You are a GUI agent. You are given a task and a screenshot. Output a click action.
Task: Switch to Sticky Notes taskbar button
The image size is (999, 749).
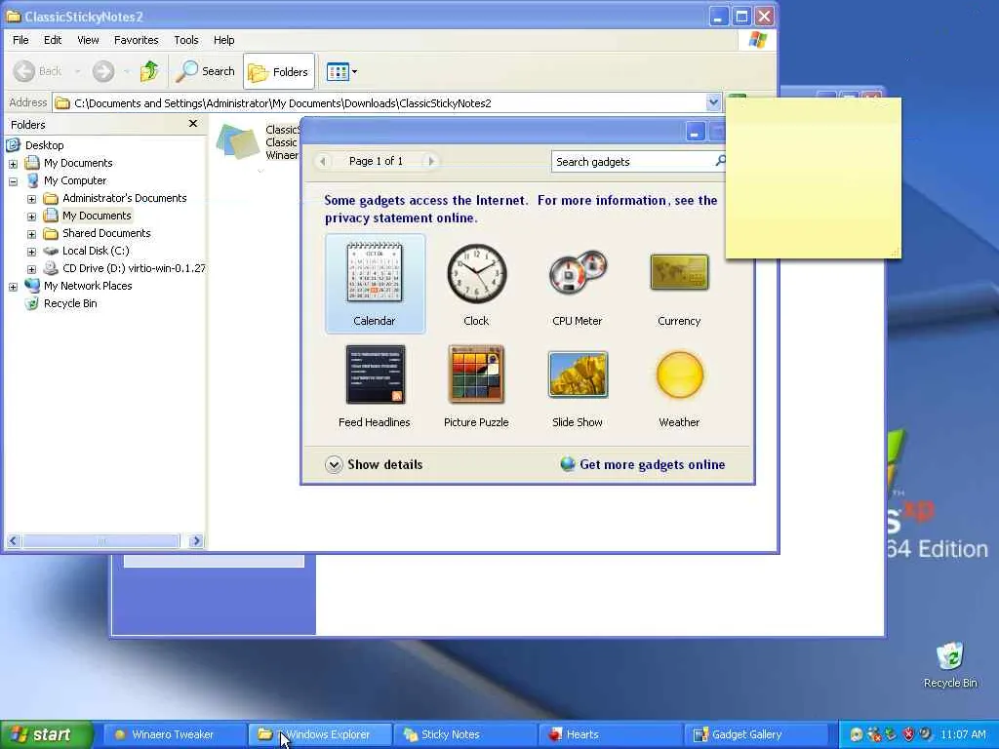(465, 734)
